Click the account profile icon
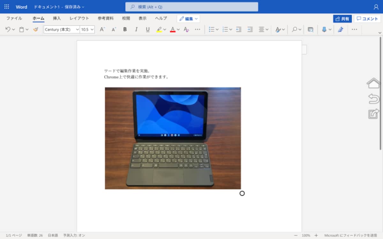 pyautogui.click(x=376, y=7)
